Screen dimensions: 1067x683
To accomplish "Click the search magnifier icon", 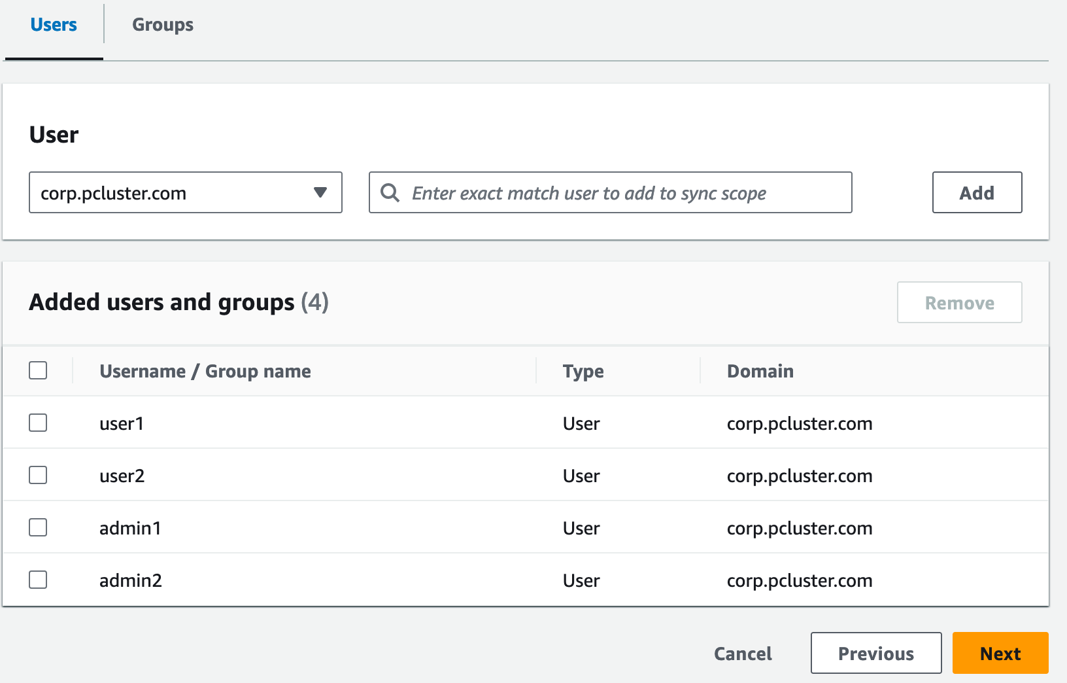I will coord(390,193).
